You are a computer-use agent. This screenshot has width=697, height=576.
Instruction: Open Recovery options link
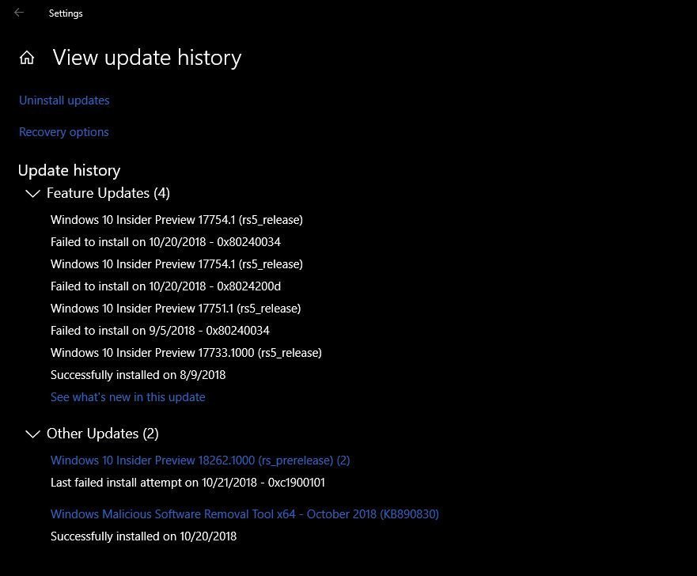pos(63,132)
